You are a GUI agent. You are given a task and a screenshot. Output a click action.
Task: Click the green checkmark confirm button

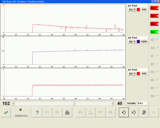[x=5, y=112]
